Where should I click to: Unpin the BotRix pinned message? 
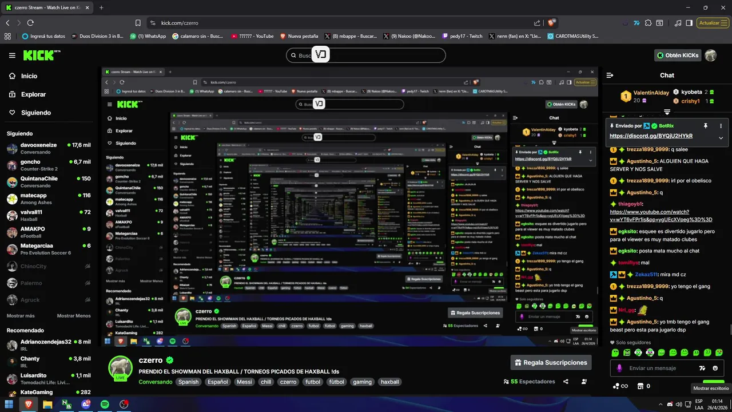(706, 126)
